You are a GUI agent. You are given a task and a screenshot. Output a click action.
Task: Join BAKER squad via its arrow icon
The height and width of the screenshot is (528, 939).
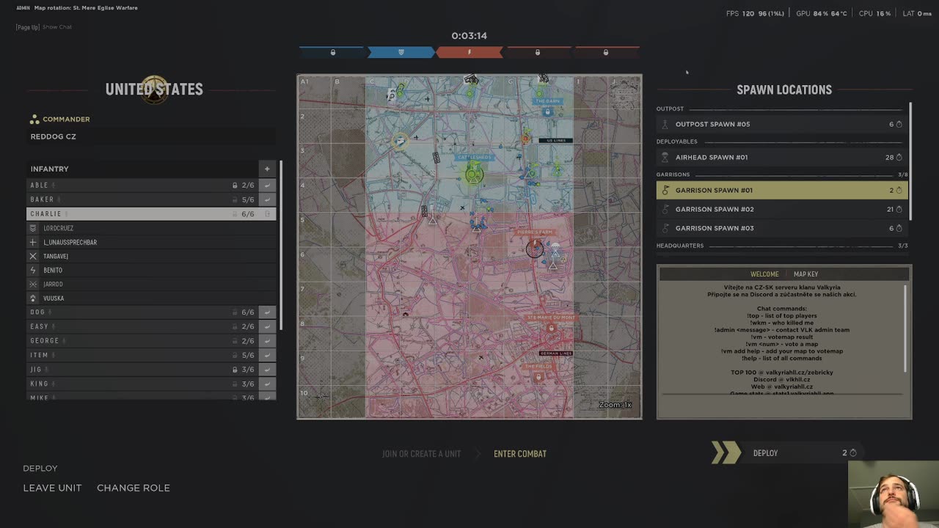coord(267,199)
